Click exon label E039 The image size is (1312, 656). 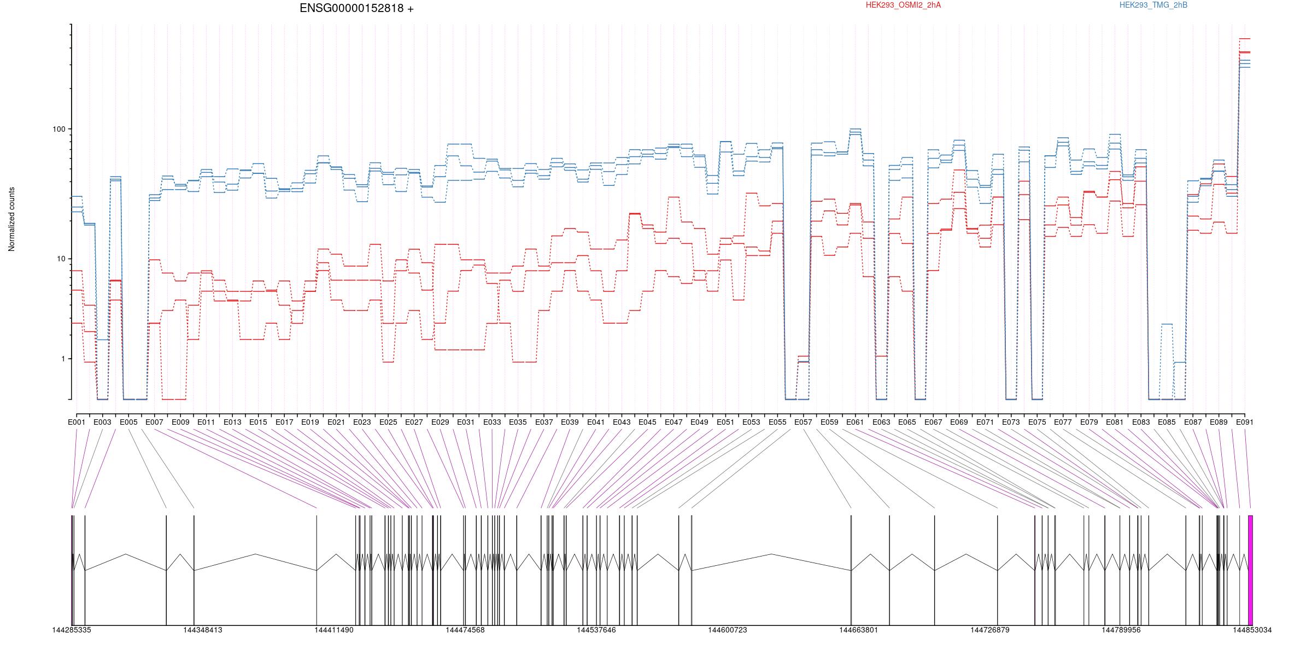(x=570, y=422)
